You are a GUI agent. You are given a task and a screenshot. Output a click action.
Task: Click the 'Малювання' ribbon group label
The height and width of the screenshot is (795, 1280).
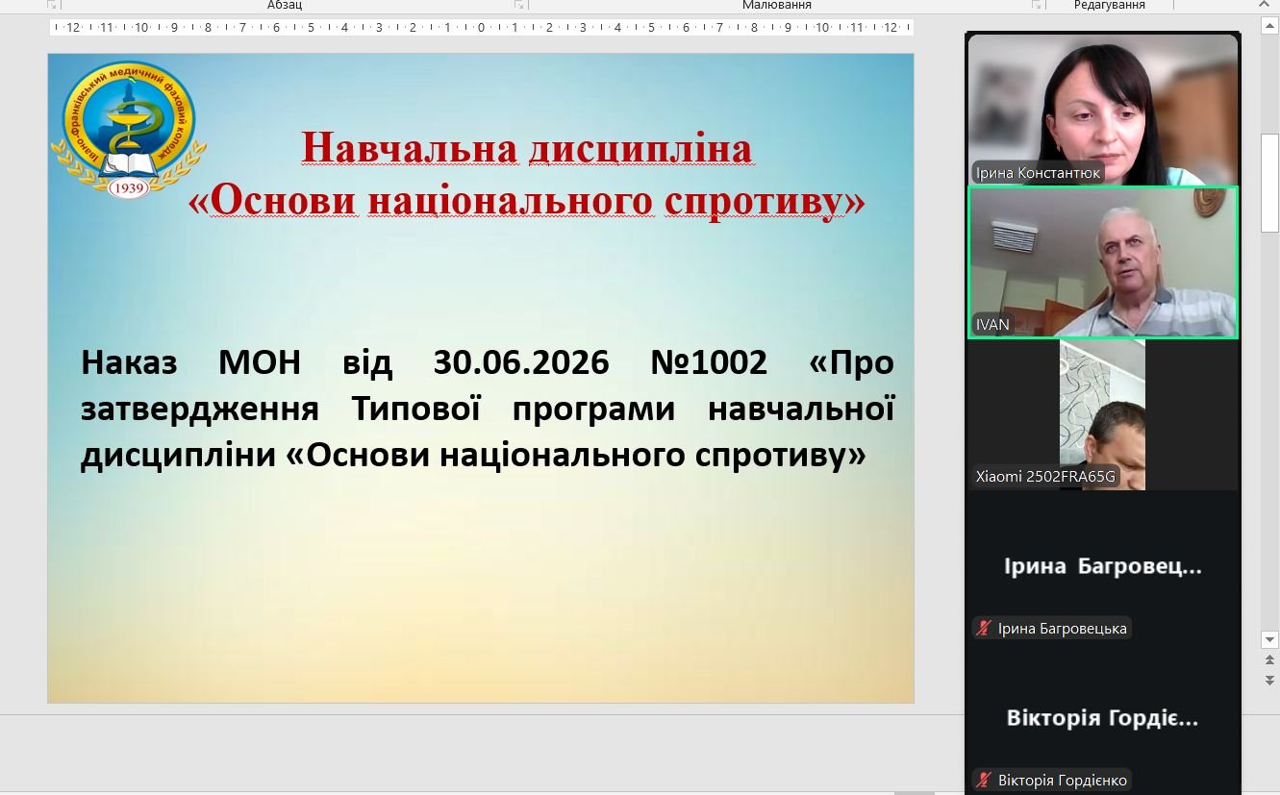[x=777, y=5]
